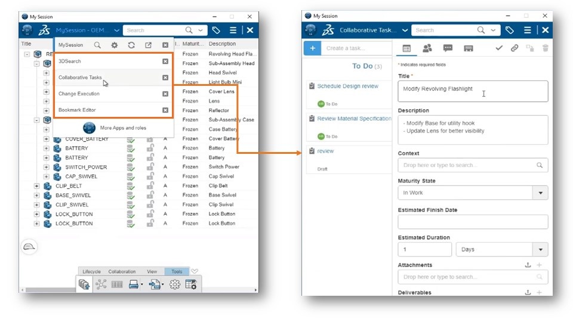Click the 3DS logo in MySession header

[44, 30]
